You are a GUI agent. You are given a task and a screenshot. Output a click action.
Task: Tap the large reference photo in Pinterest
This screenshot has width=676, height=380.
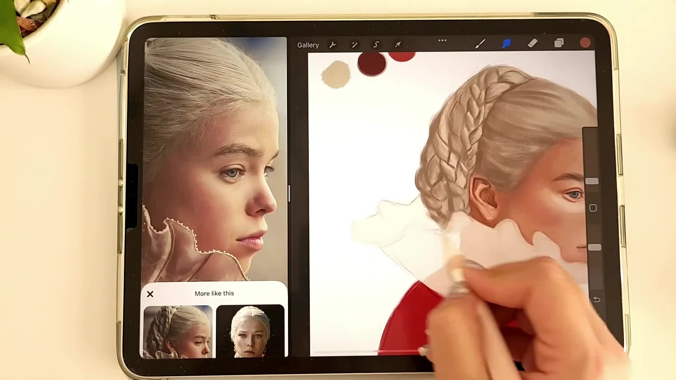tap(215, 159)
